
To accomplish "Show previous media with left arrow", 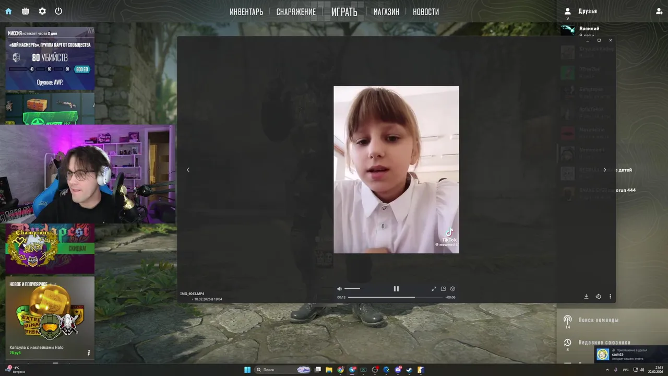I will point(188,170).
